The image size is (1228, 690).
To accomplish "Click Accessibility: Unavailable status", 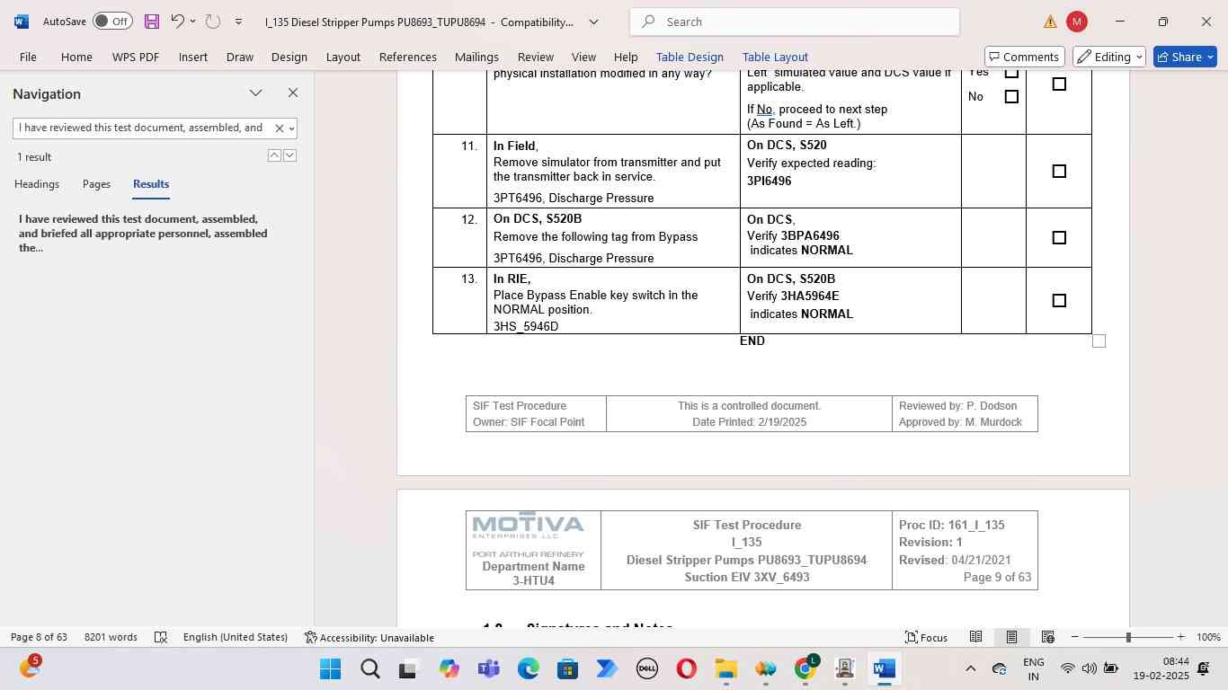I will (369, 637).
